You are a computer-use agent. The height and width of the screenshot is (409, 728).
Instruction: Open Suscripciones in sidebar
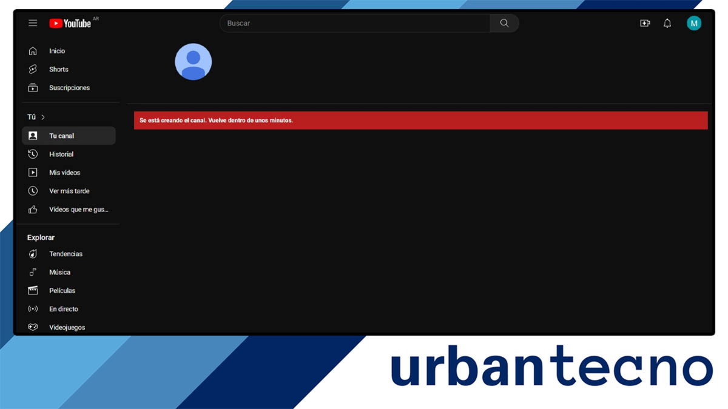[x=69, y=88]
